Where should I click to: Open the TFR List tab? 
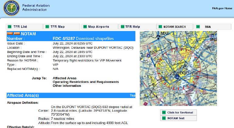(24, 27)
